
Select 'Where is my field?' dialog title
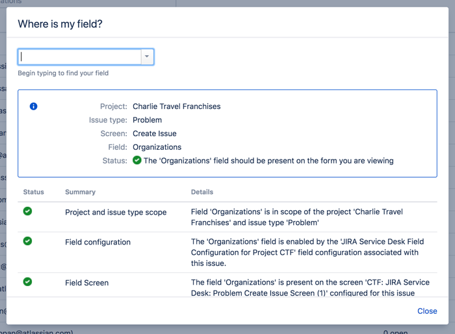[60, 24]
